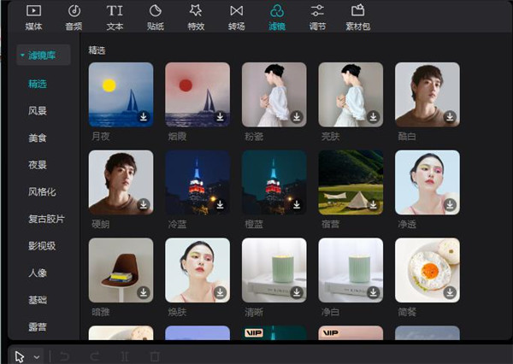The height and width of the screenshot is (364, 513).
Task: Select the 烟霞 red sun filter thumbnail
Action: [198, 95]
